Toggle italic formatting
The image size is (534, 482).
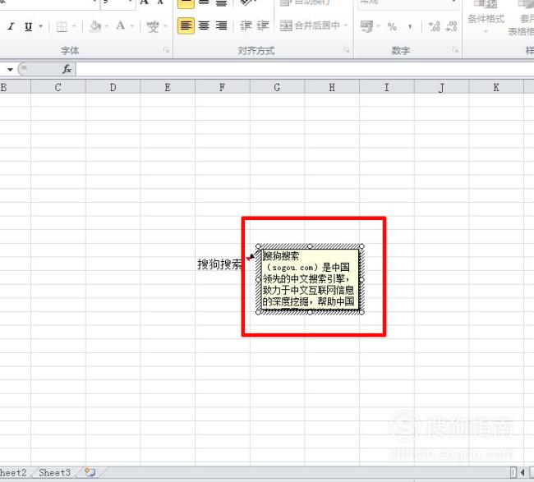(11, 26)
